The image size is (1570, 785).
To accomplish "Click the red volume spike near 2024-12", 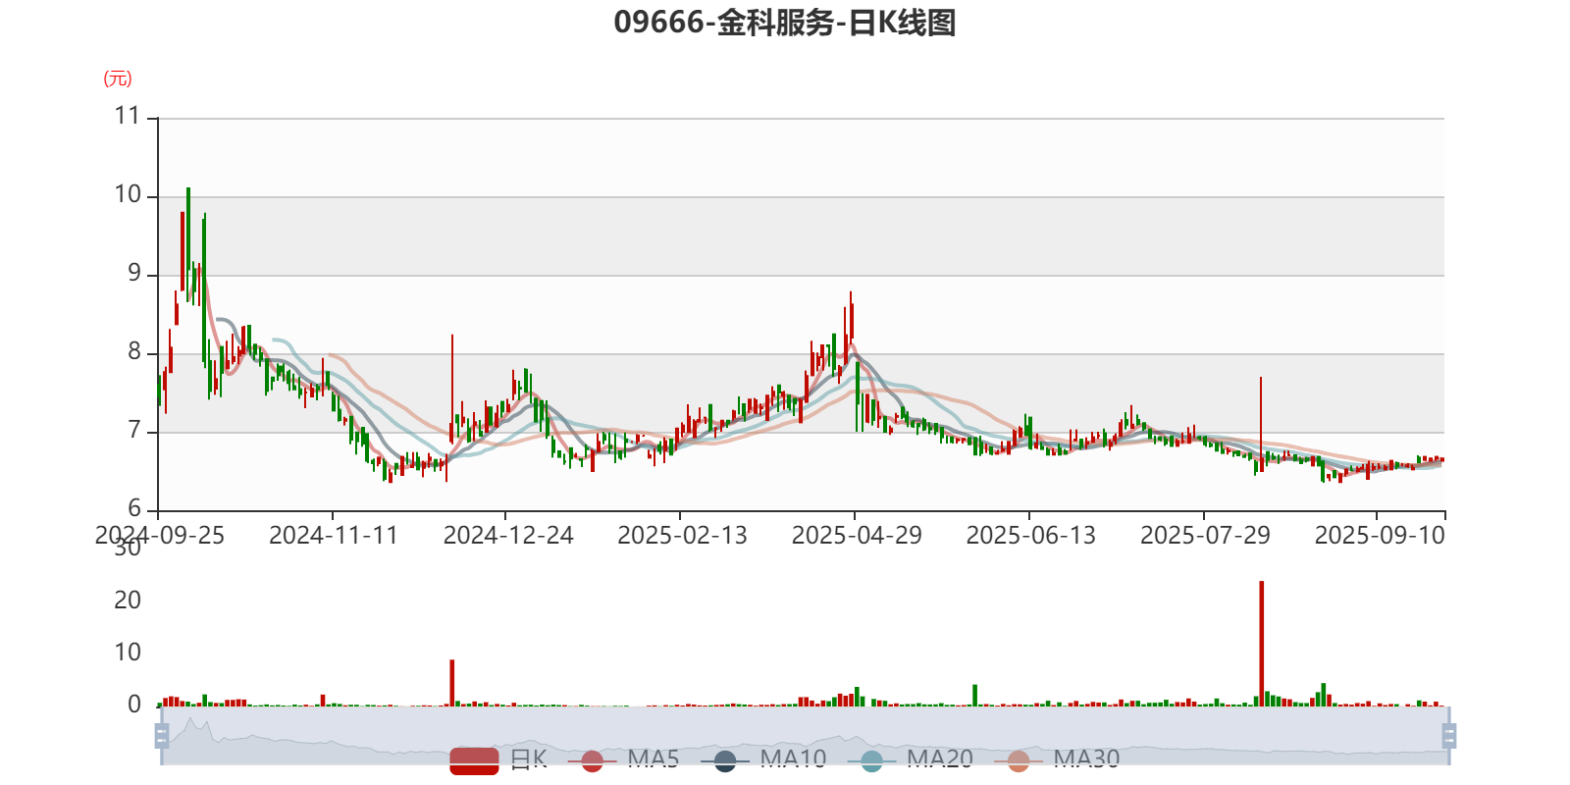I will point(452,683).
